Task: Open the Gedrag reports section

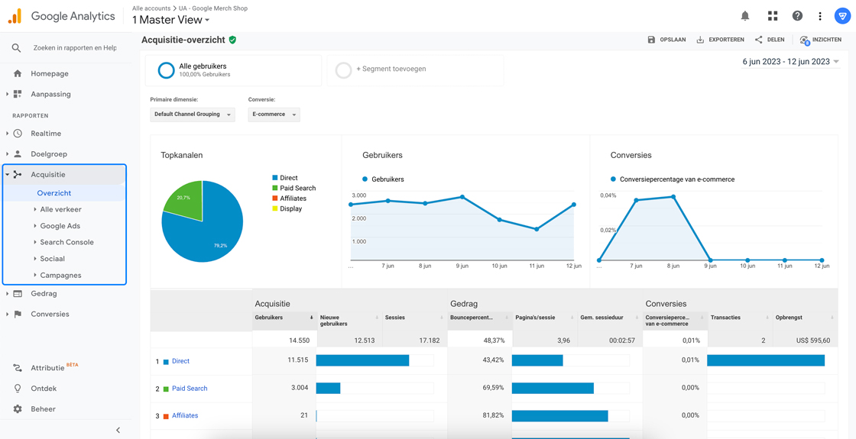Action: 44,293
